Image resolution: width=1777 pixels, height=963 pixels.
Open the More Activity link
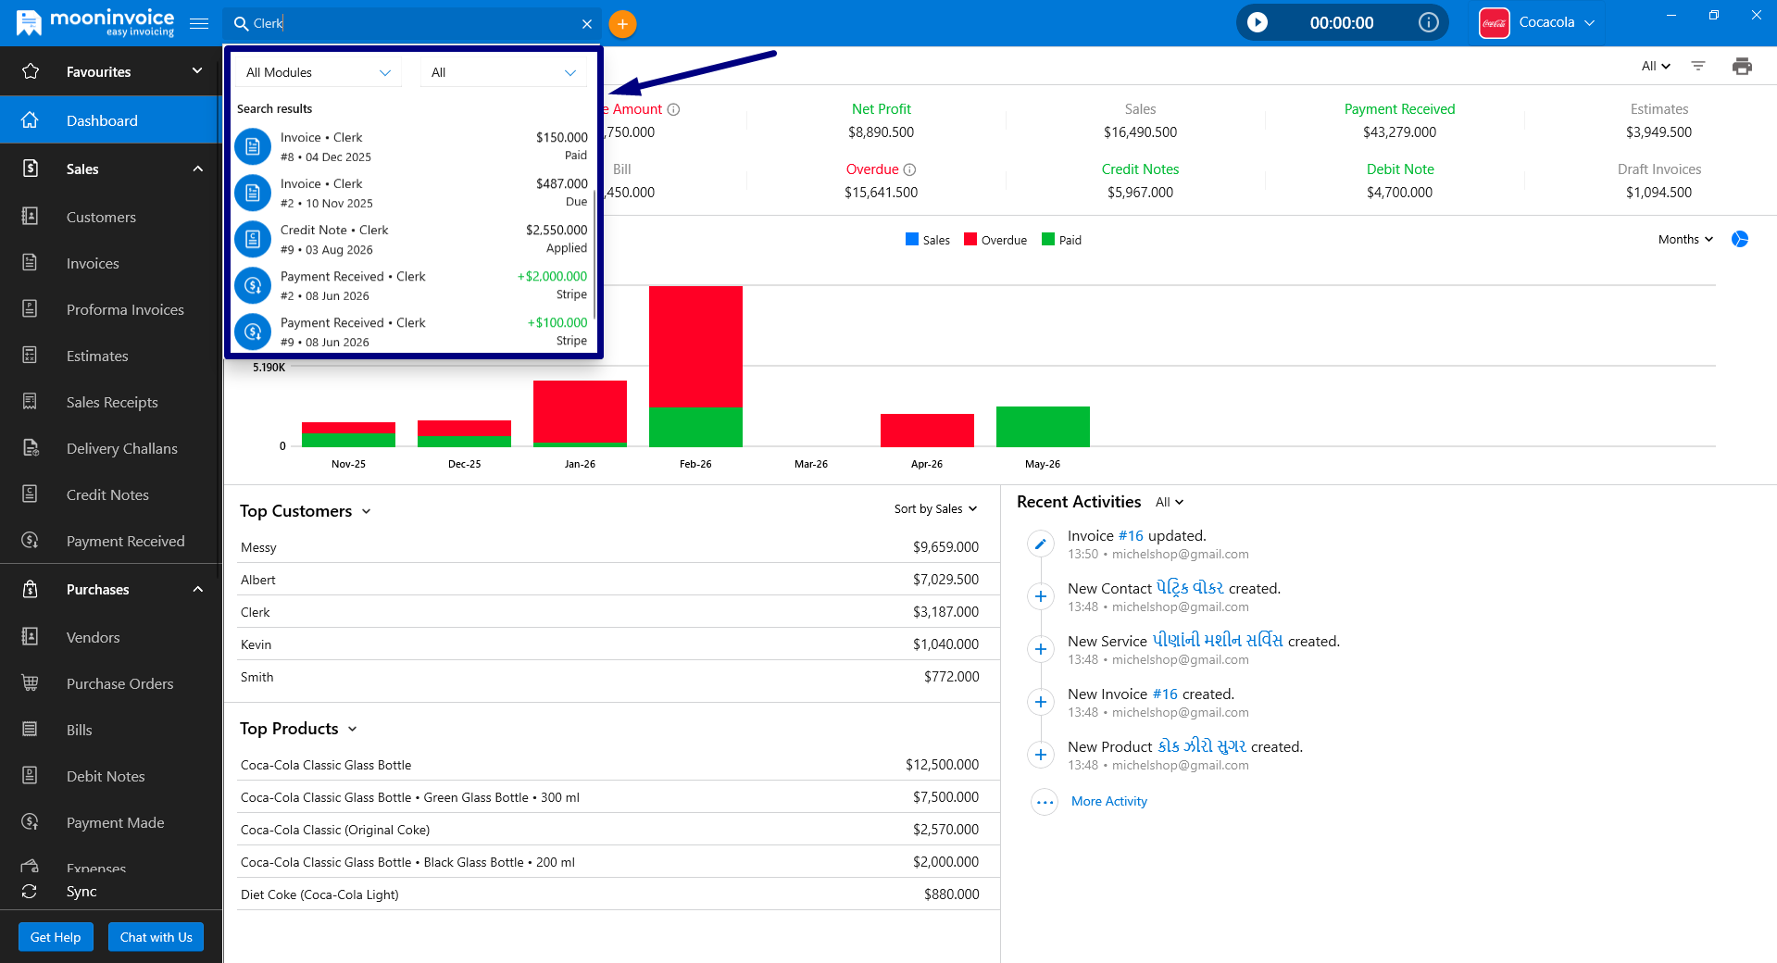click(x=1108, y=801)
